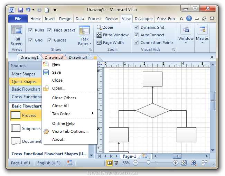
Task: Click the new tab star icon
Action: tap(95, 57)
